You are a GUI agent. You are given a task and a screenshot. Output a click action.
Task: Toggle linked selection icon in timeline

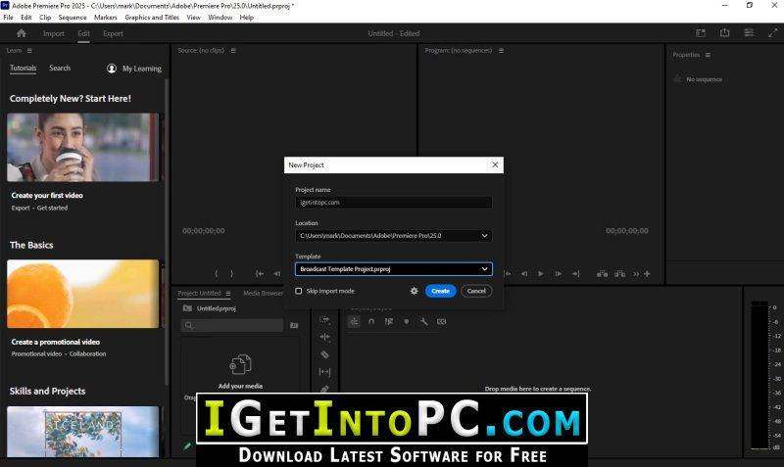pyautogui.click(x=389, y=322)
